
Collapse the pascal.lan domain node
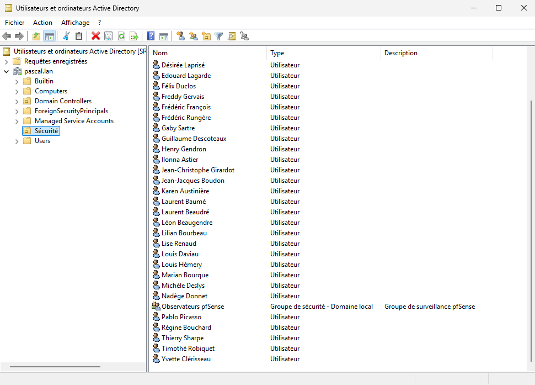(6, 71)
